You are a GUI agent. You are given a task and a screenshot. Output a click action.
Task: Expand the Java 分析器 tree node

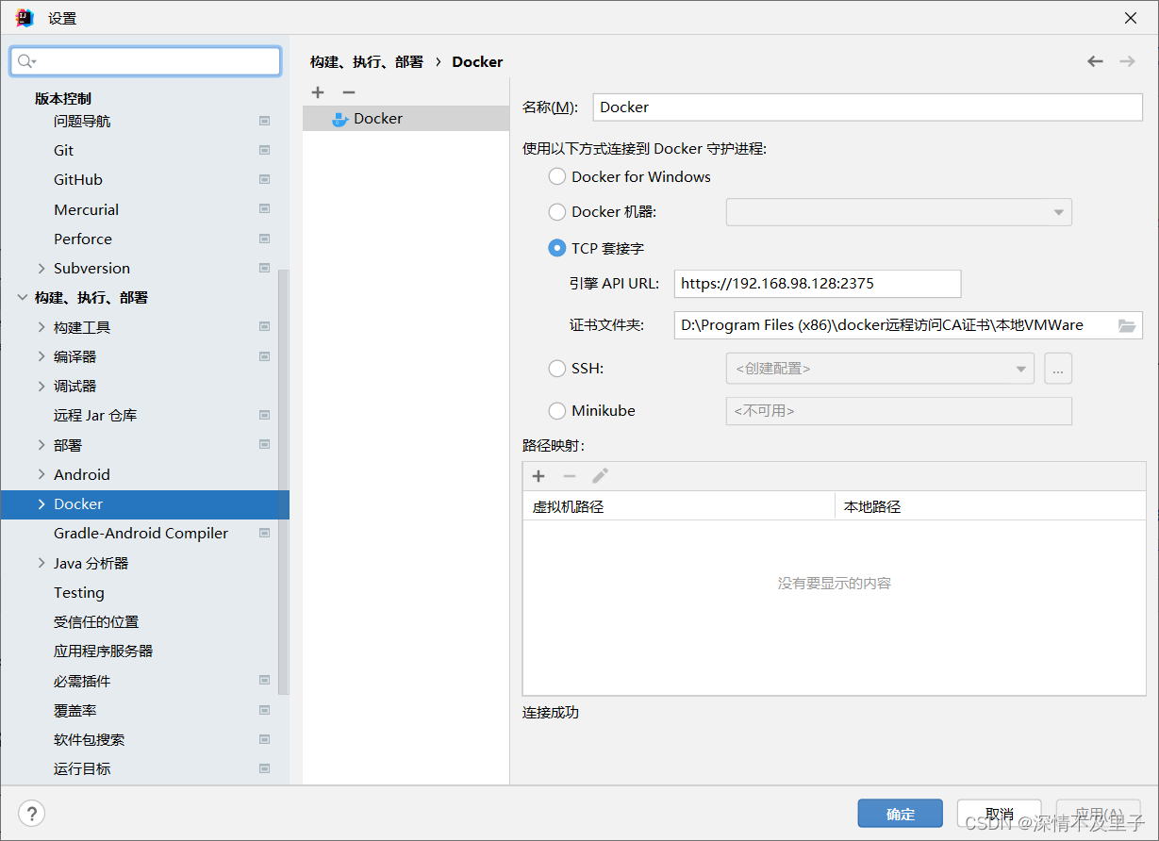coord(41,563)
